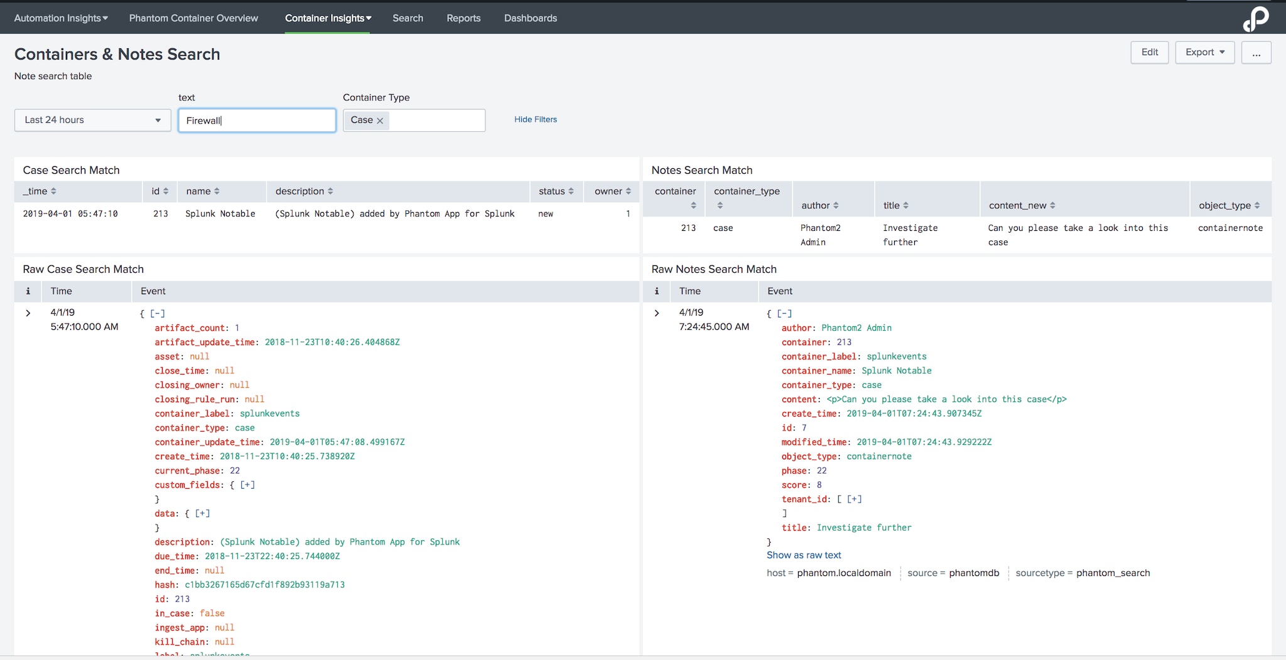This screenshot has width=1286, height=660.
Task: Click container_name Splunk Notable value in notes event
Action: coord(896,371)
